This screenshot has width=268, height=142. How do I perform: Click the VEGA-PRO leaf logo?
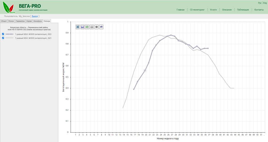coord(9,7)
